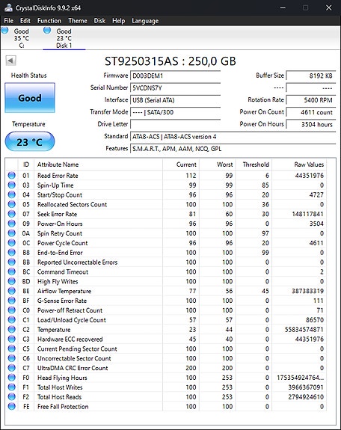
Task: Click the status orb for G-Sense Error Rate
Action: point(12,301)
